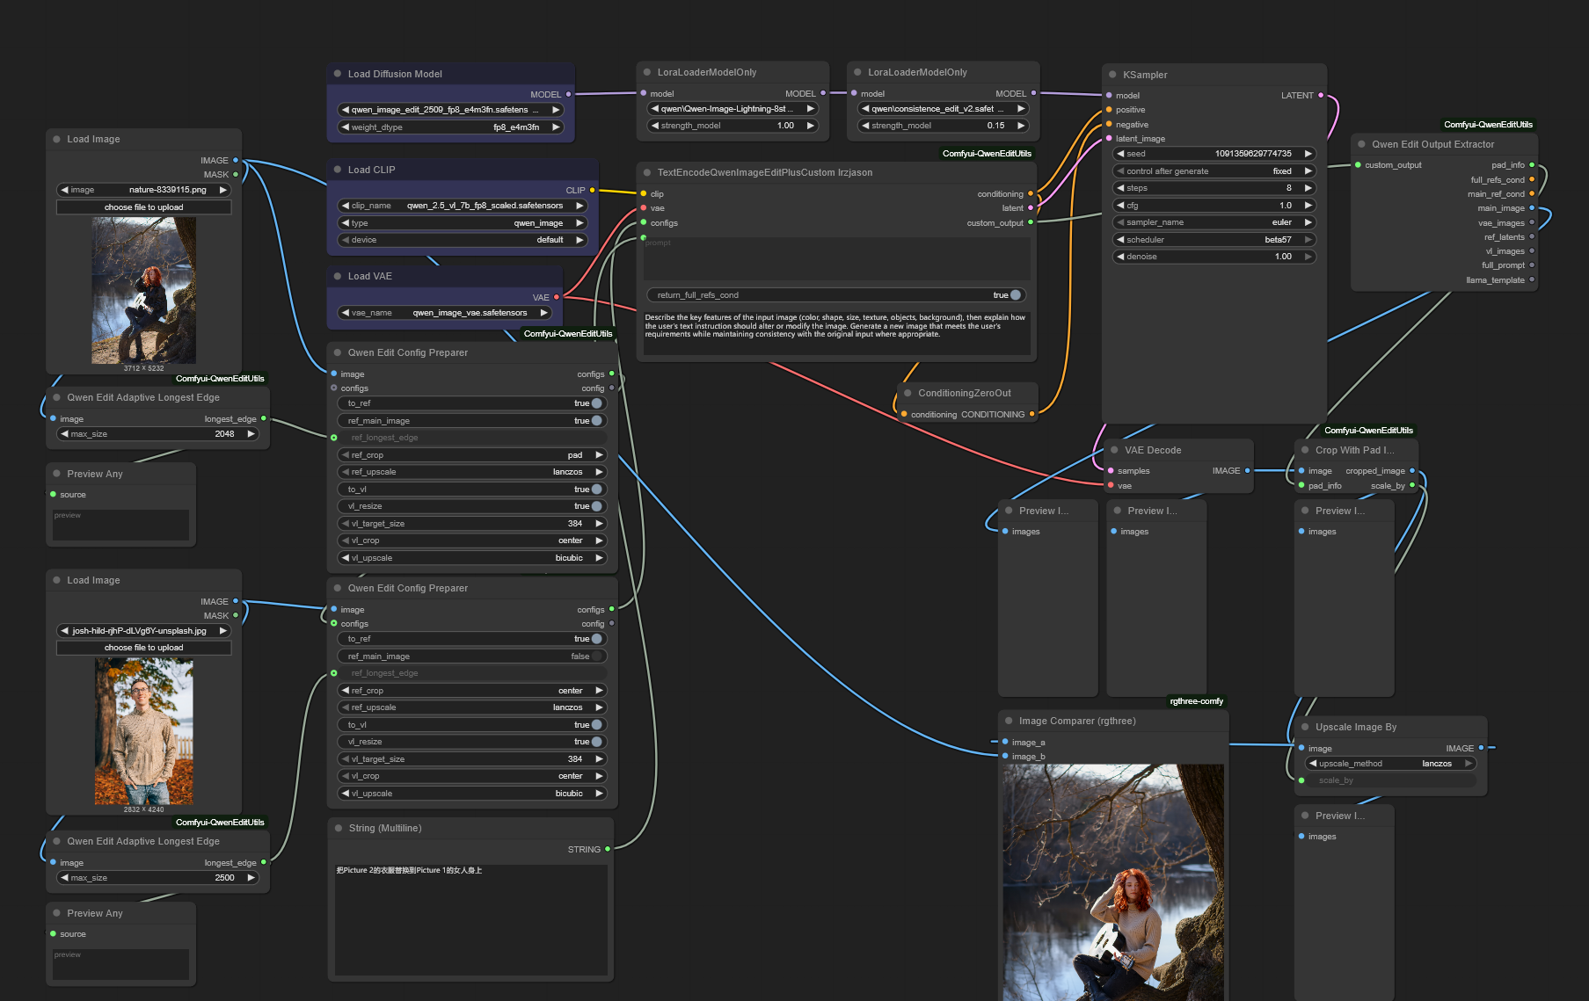This screenshot has height=1001, width=1589.
Task: Click choose file to upload under nature-8339115.png
Action: tap(144, 207)
